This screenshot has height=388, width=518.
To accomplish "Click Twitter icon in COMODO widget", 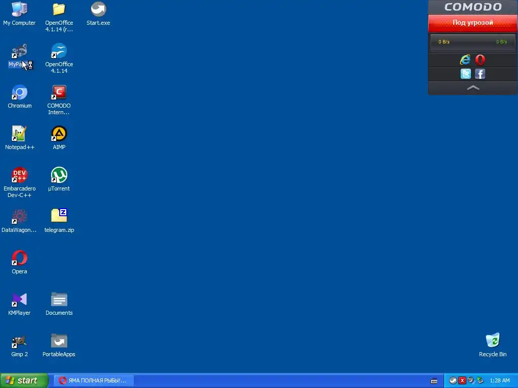I will coord(466,74).
